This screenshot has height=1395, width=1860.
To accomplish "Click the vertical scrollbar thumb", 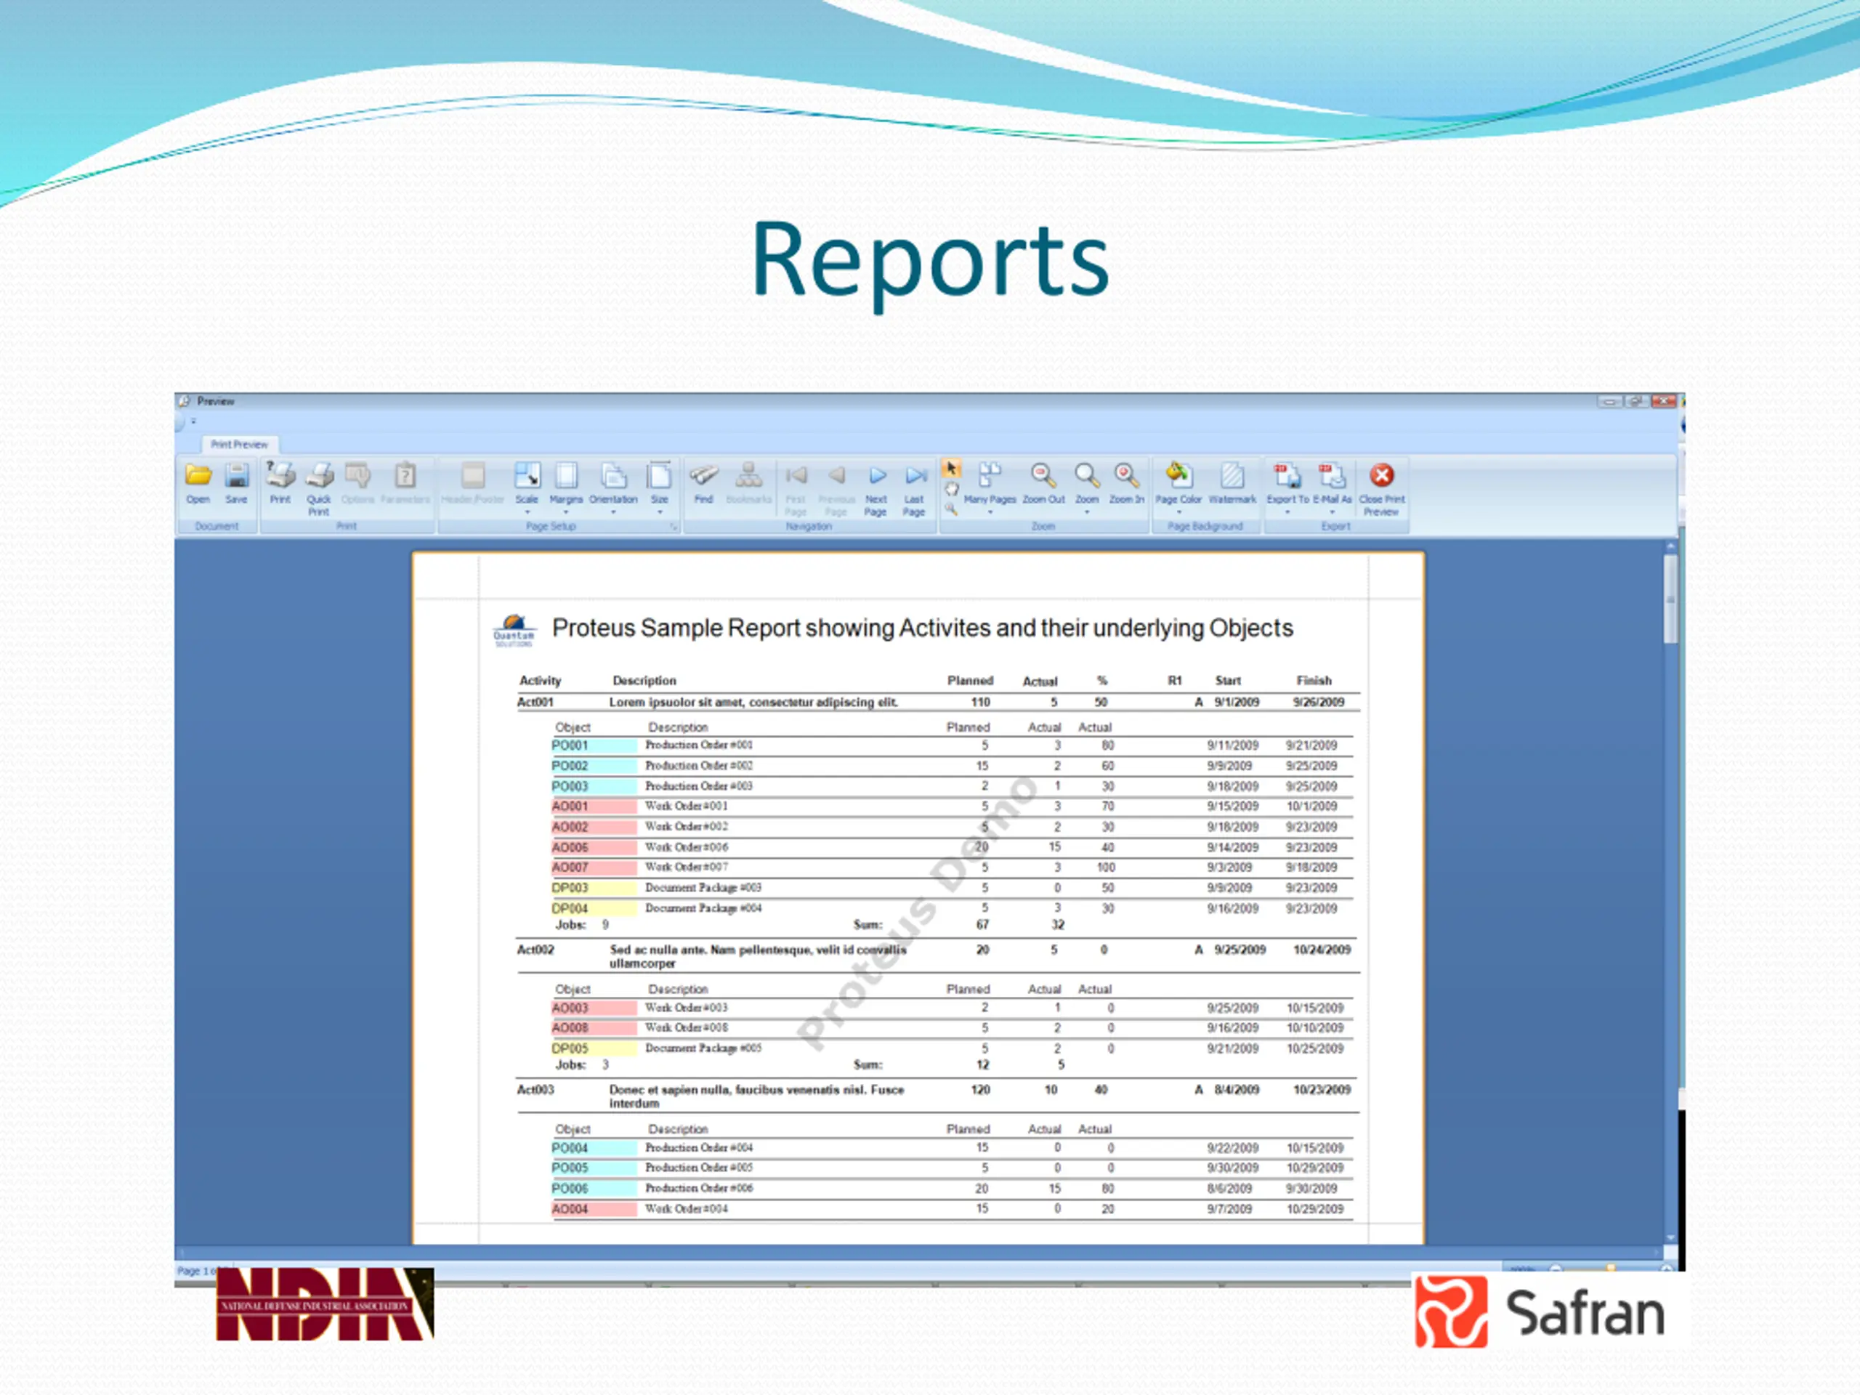I will tap(1670, 599).
